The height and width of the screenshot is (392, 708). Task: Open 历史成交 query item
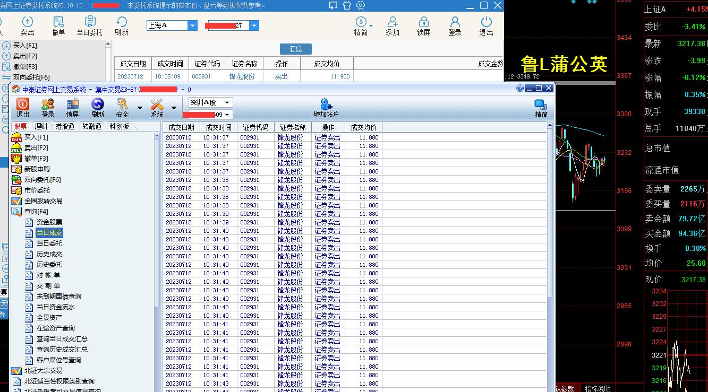(49, 254)
